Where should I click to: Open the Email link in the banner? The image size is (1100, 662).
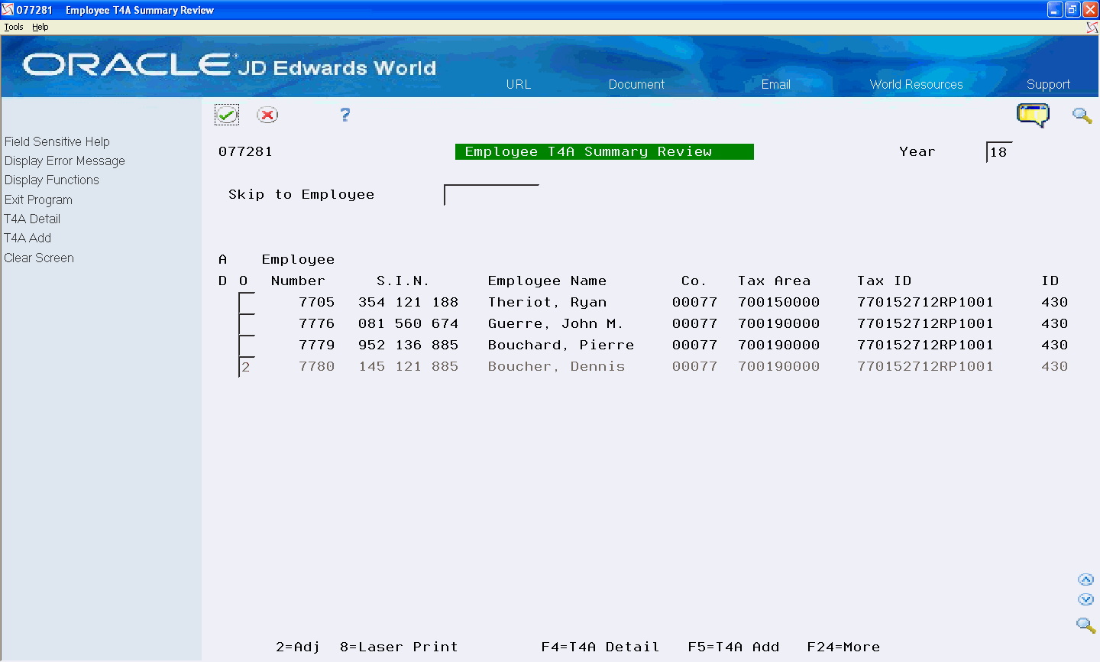pyautogui.click(x=776, y=84)
